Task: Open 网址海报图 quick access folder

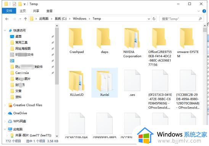Action: pos(23,48)
